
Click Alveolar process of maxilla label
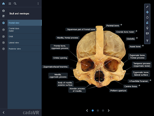[77, 90]
